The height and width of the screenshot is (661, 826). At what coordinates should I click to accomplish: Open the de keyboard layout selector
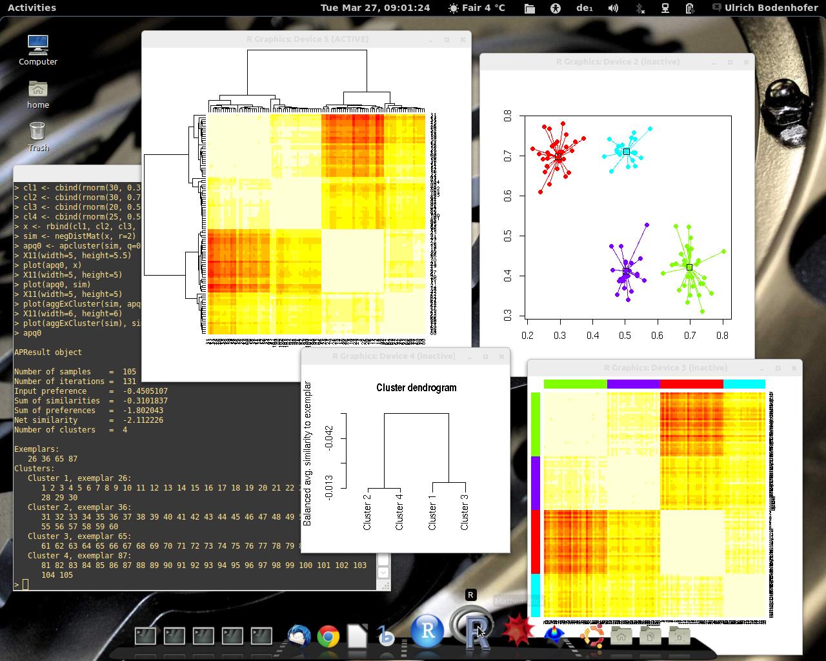[x=584, y=8]
